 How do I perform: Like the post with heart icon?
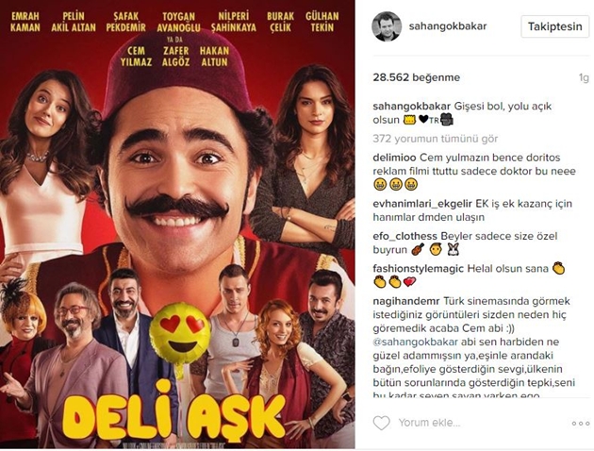click(x=382, y=423)
